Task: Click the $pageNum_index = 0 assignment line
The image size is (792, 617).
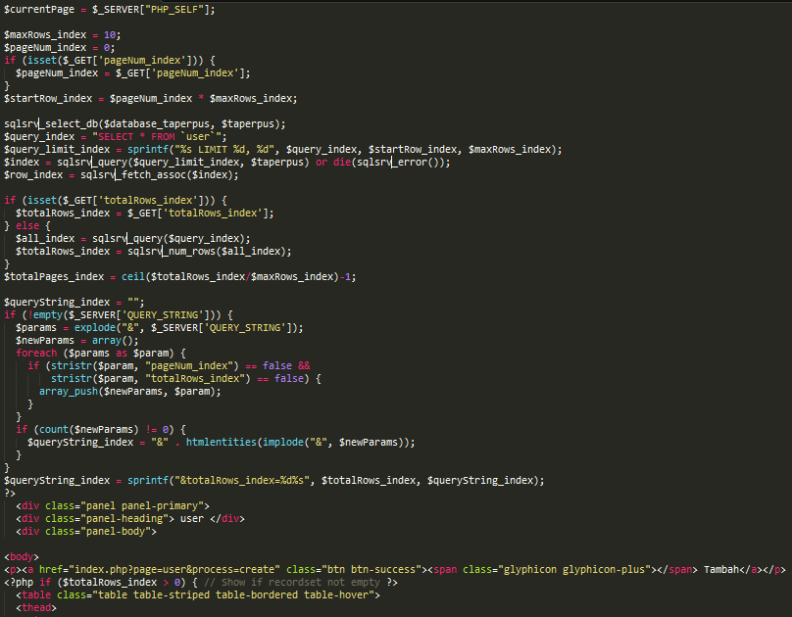Action: pyautogui.click(x=59, y=47)
